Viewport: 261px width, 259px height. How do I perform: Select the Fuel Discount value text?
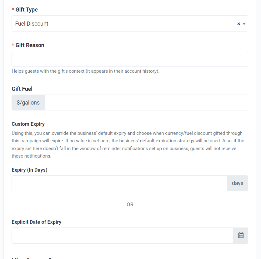[32, 24]
